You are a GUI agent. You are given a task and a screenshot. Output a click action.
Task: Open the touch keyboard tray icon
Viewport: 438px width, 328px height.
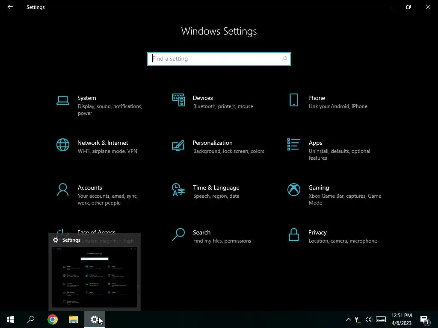click(381, 319)
